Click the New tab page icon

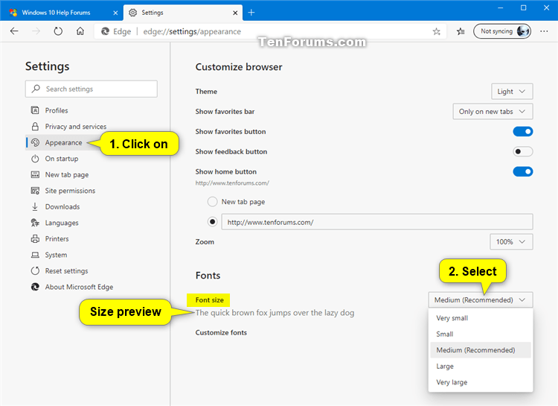click(35, 174)
